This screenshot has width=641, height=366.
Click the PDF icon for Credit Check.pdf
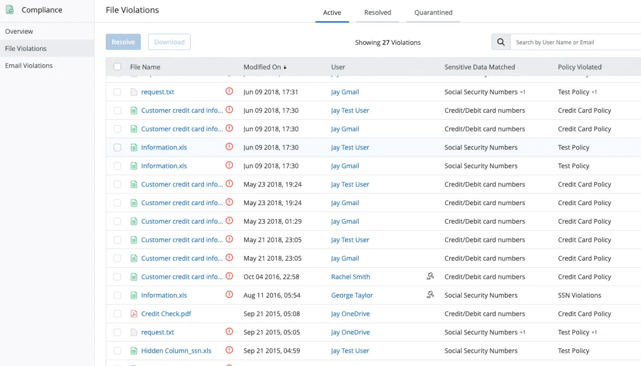(x=134, y=314)
